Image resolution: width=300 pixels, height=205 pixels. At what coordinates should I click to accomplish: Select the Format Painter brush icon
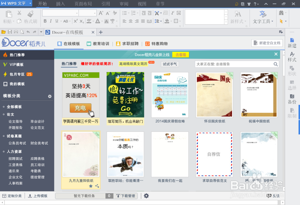point(30,14)
